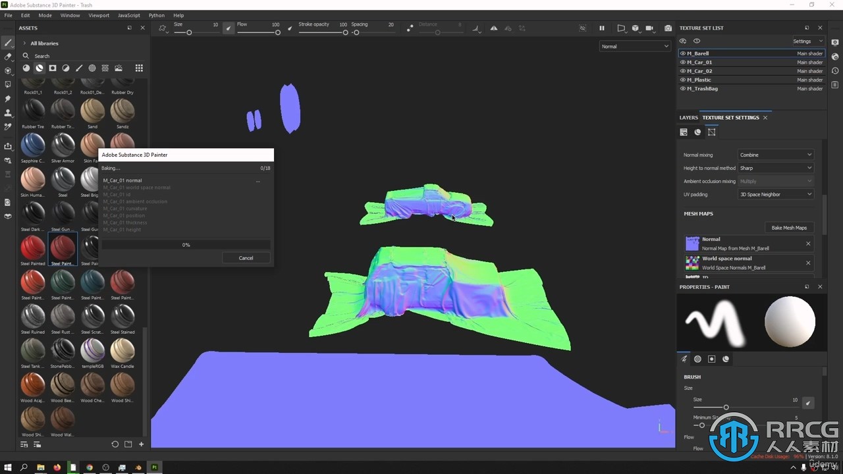The image size is (843, 474).
Task: Take a viewport screenshot with camera icon
Action: (668, 28)
